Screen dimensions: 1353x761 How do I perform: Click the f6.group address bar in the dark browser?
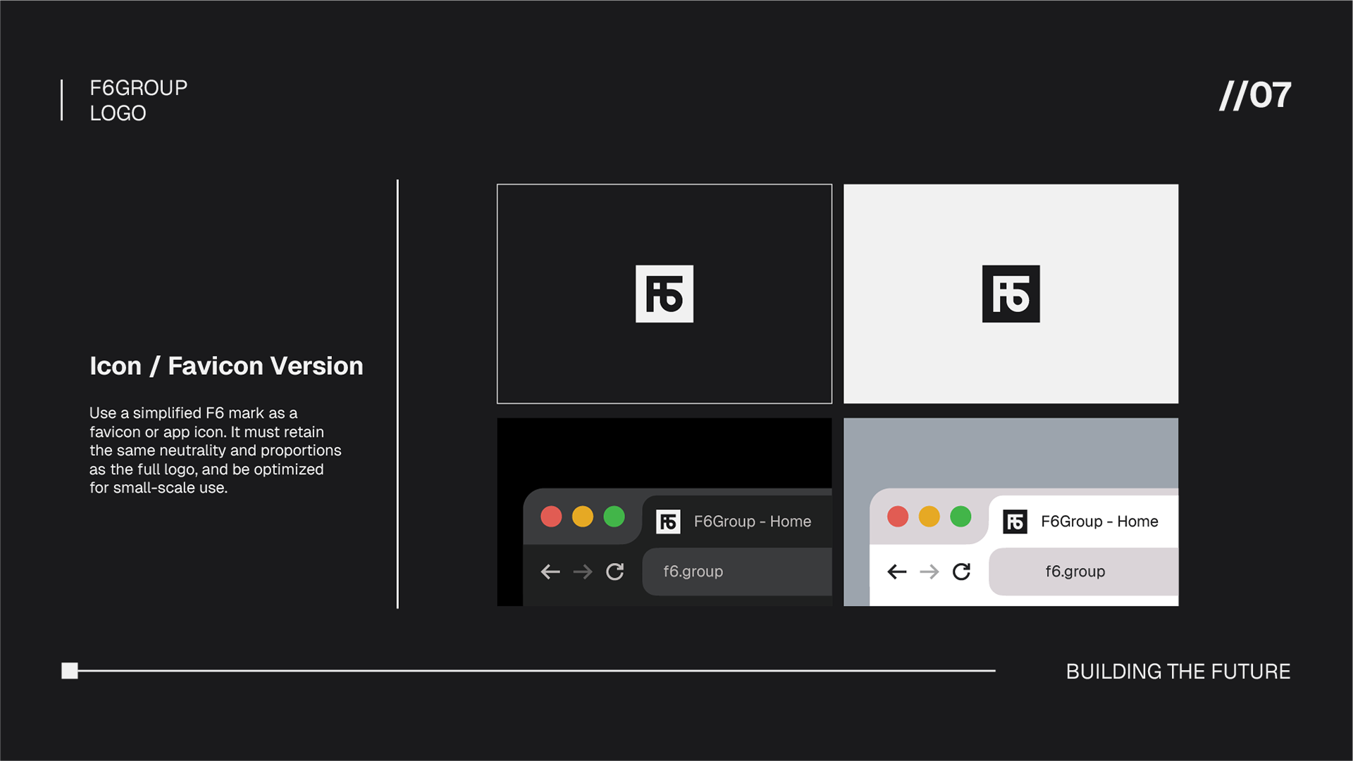point(736,571)
